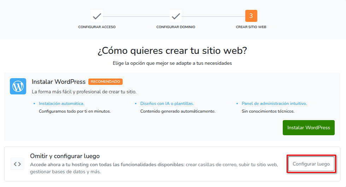Image resolution: width=346 pixels, height=187 pixels.
Task: Click the Configurar Dominio checkmark step
Action: click(176, 16)
